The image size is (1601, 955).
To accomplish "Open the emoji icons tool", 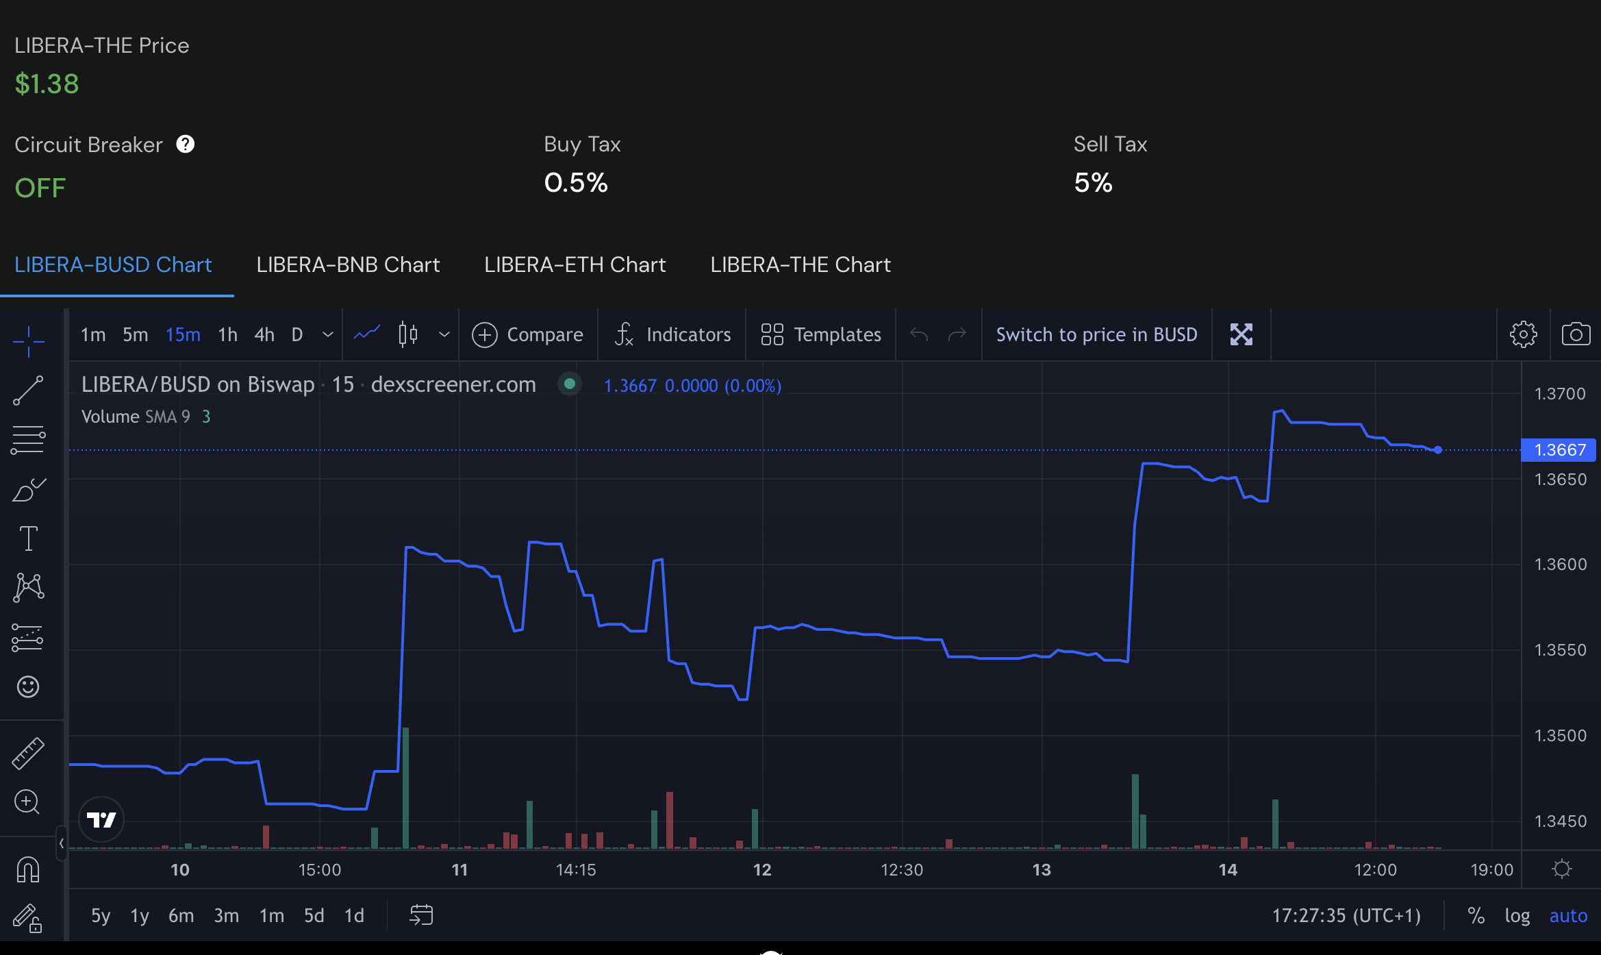I will [28, 686].
